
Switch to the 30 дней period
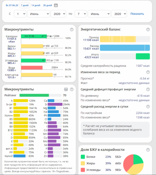(47, 5)
